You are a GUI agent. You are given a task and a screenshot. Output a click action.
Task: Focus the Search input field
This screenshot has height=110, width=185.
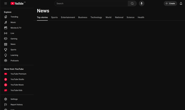[91, 4]
